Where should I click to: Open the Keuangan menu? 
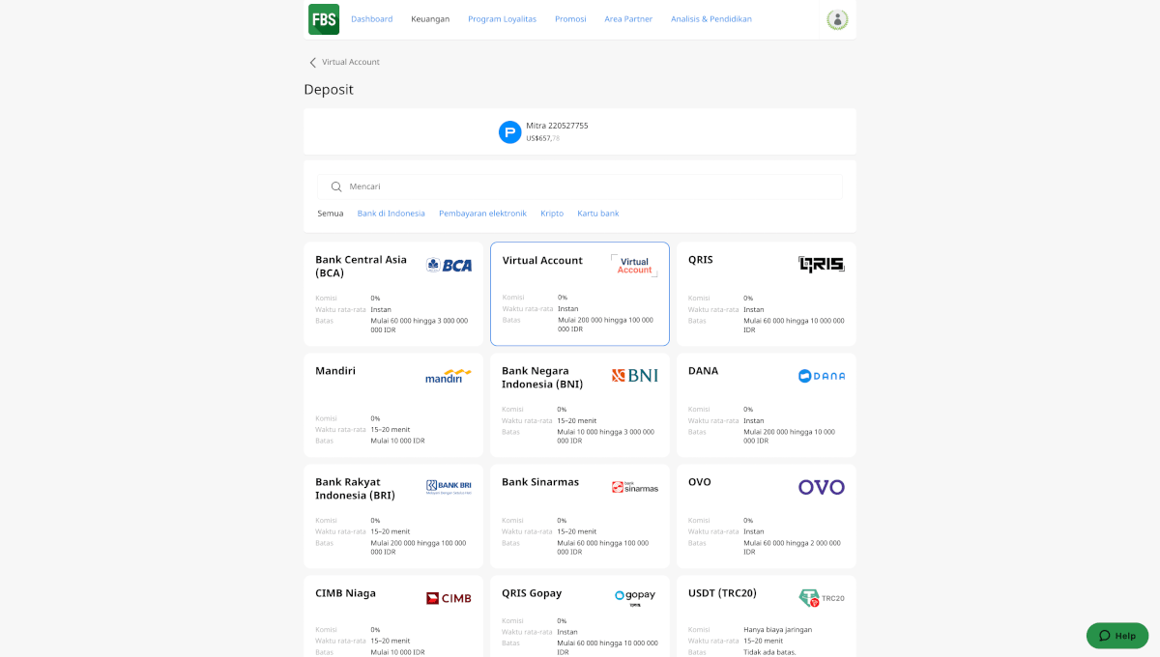pyautogui.click(x=430, y=19)
